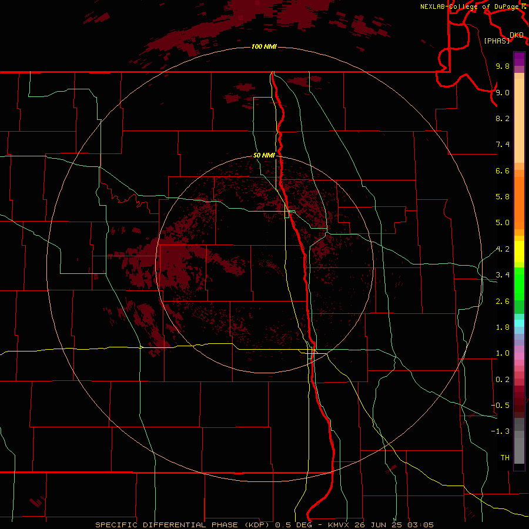Screen dimensions: 529x529
Task: Click the 5.0 scale value
Action: click(503, 223)
